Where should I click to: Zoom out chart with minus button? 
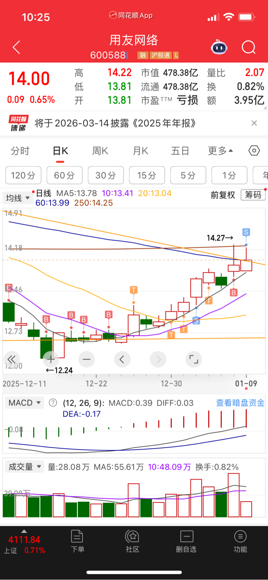pos(87,359)
